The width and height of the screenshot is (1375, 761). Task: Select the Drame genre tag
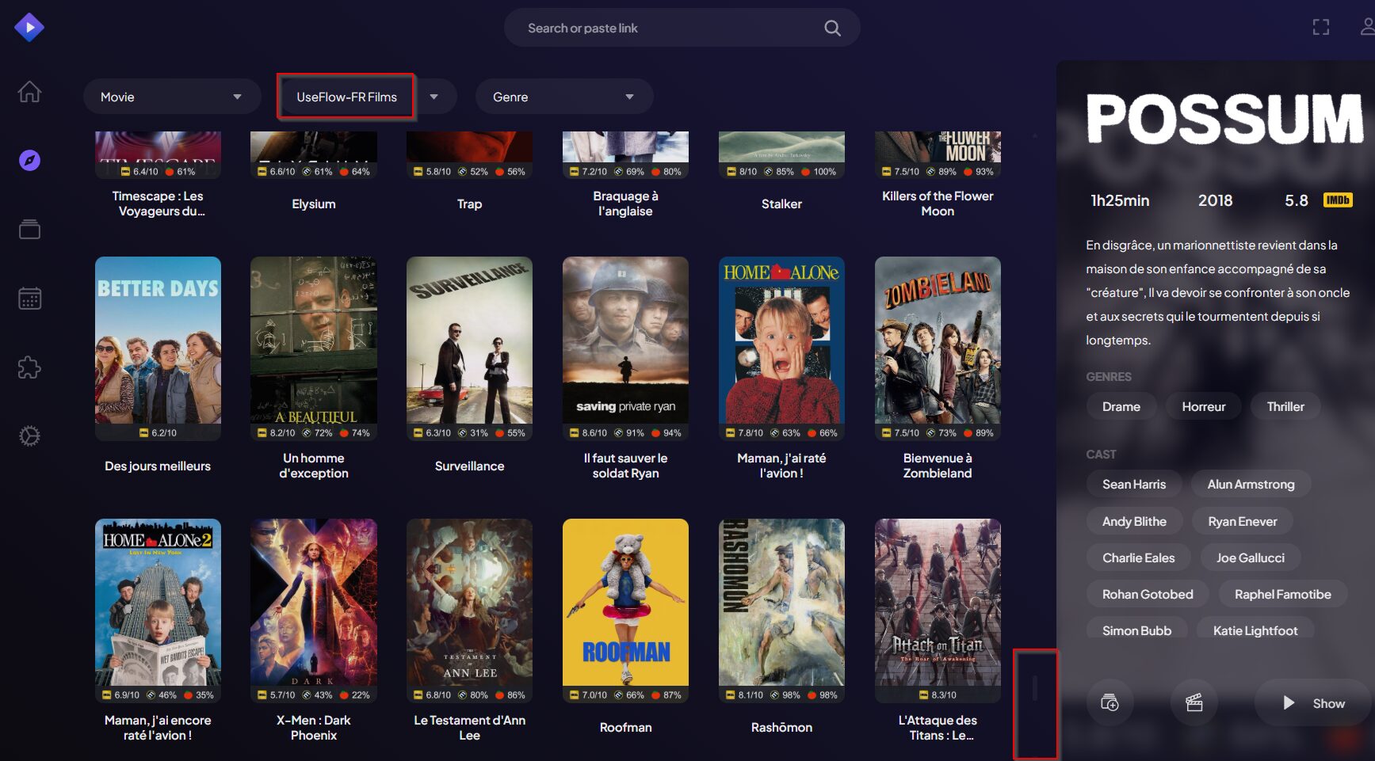coord(1121,407)
